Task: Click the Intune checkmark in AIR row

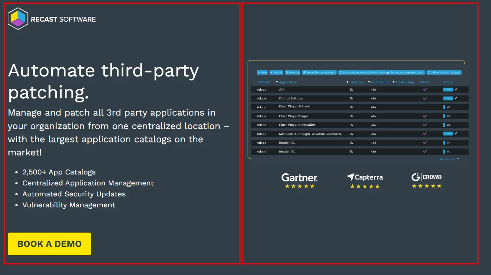Action: tap(425, 90)
